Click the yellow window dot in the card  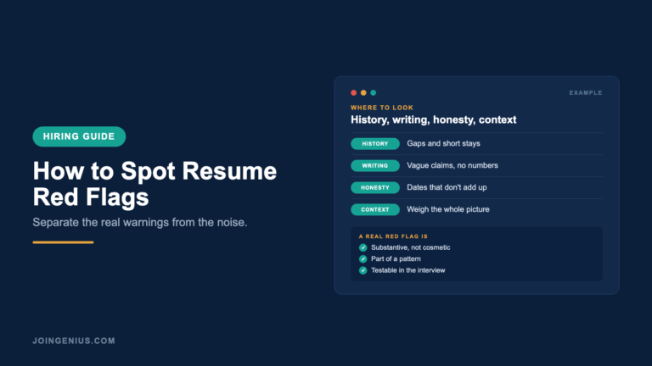pyautogui.click(x=363, y=92)
